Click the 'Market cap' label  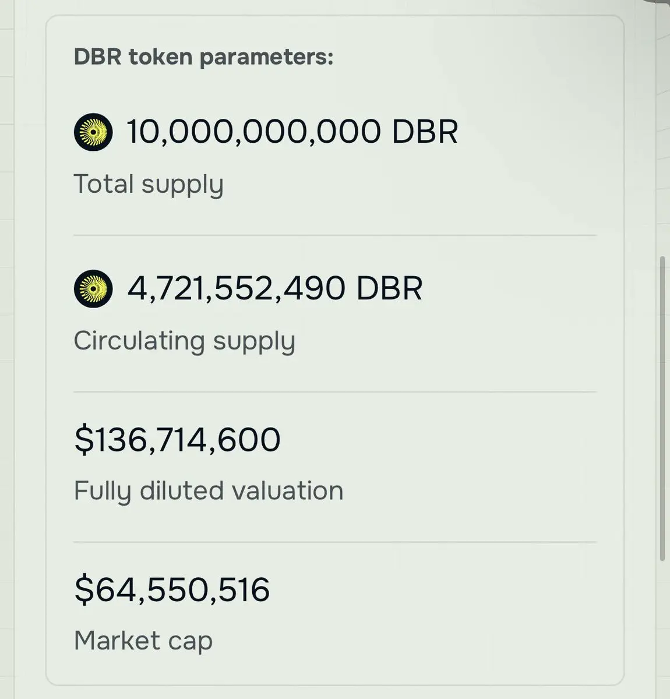[x=143, y=641]
